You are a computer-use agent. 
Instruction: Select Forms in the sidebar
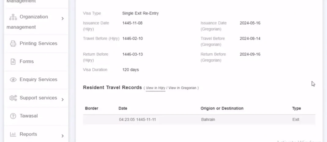coord(36,62)
